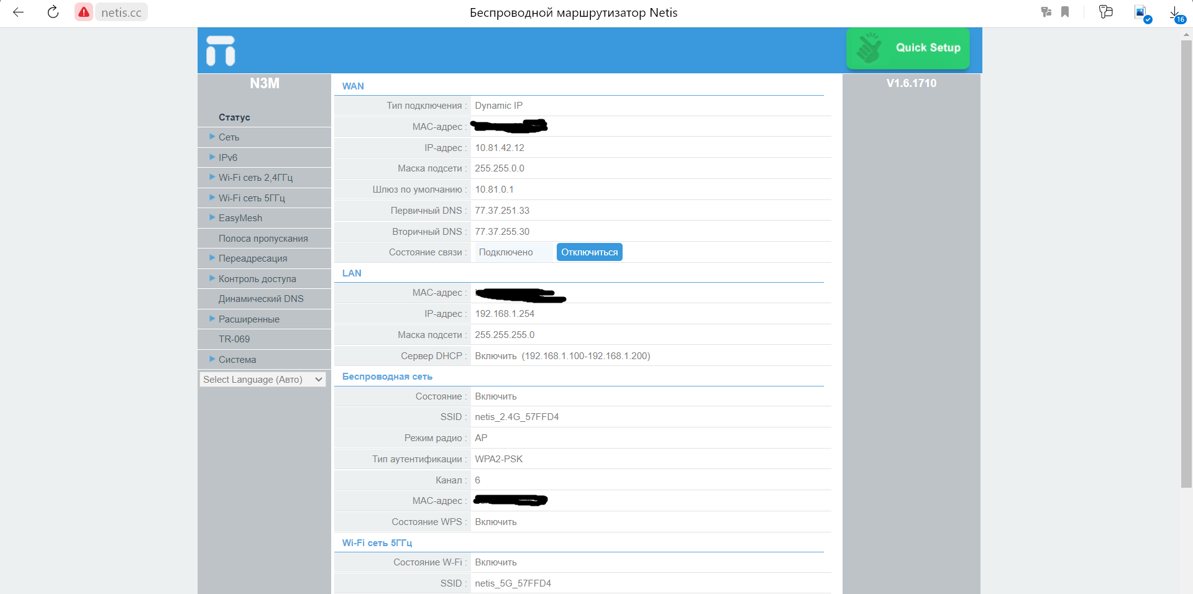The width and height of the screenshot is (1193, 594).
Task: Click firmware version V1.6.1710
Action: pos(911,83)
